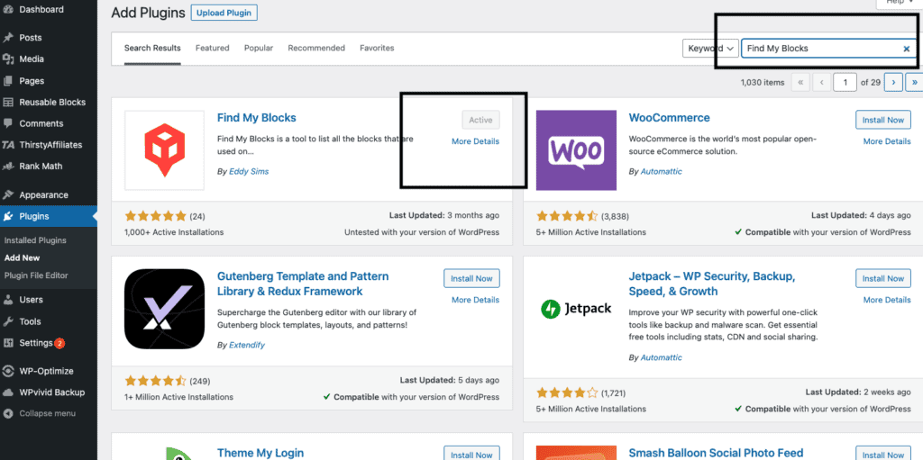The height and width of the screenshot is (460, 923).
Task: Go to previous page of results
Action: coord(821,82)
